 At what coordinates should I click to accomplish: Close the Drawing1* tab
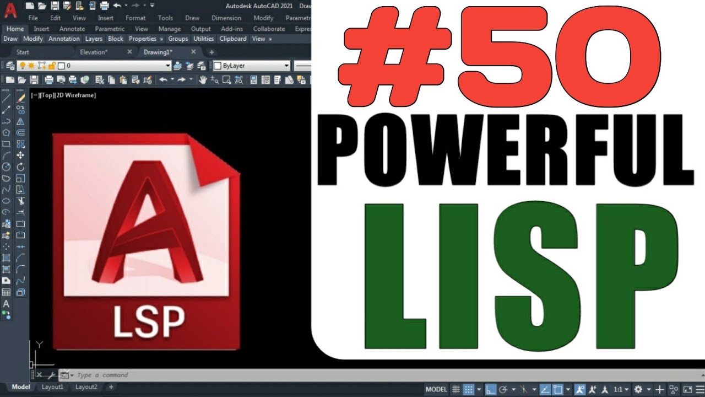(x=193, y=52)
